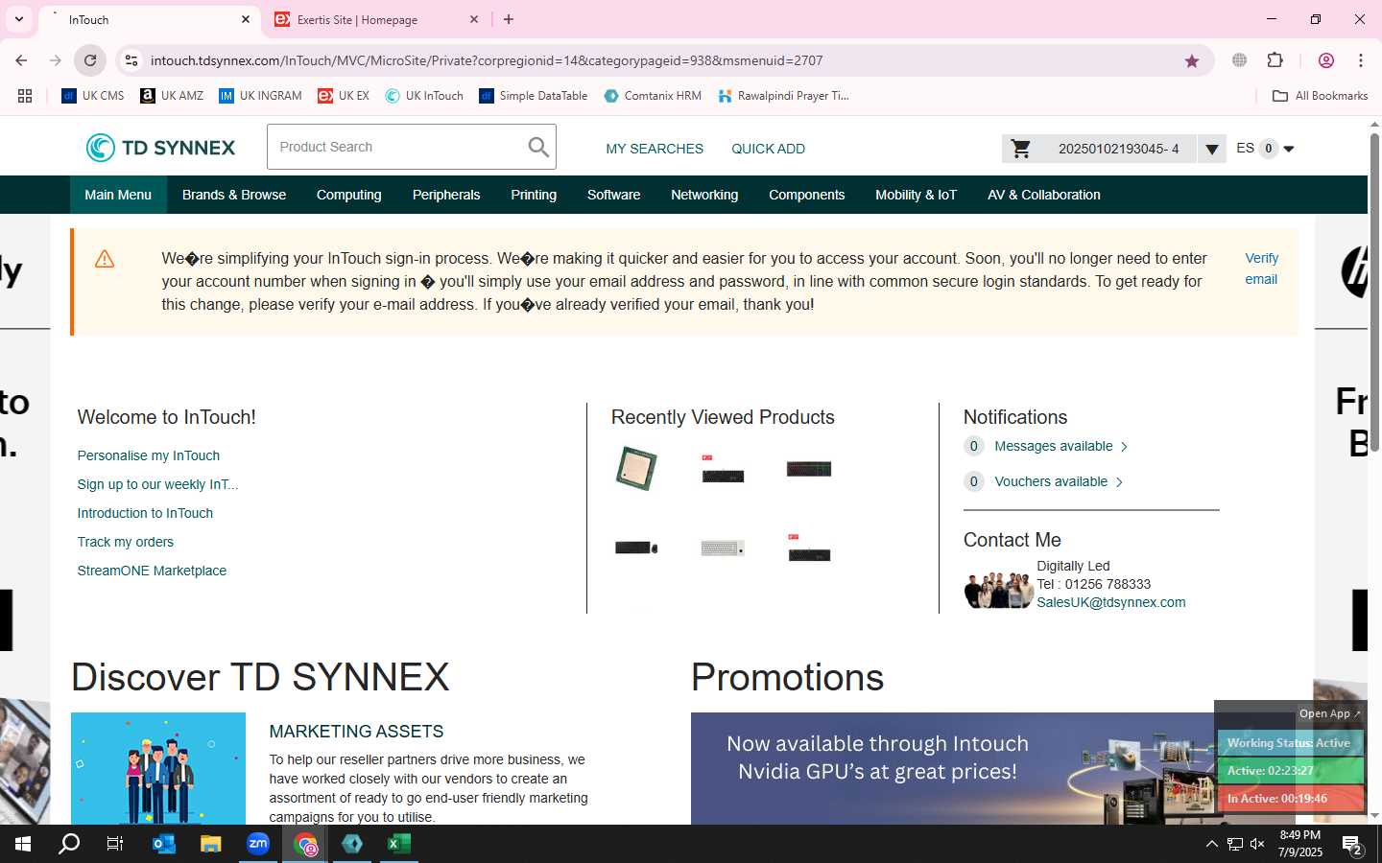Open the Printing menu
1382x863 pixels.
click(534, 195)
